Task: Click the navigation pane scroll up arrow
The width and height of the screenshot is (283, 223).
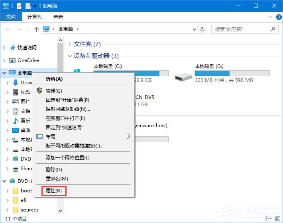Action: pyautogui.click(x=61, y=40)
